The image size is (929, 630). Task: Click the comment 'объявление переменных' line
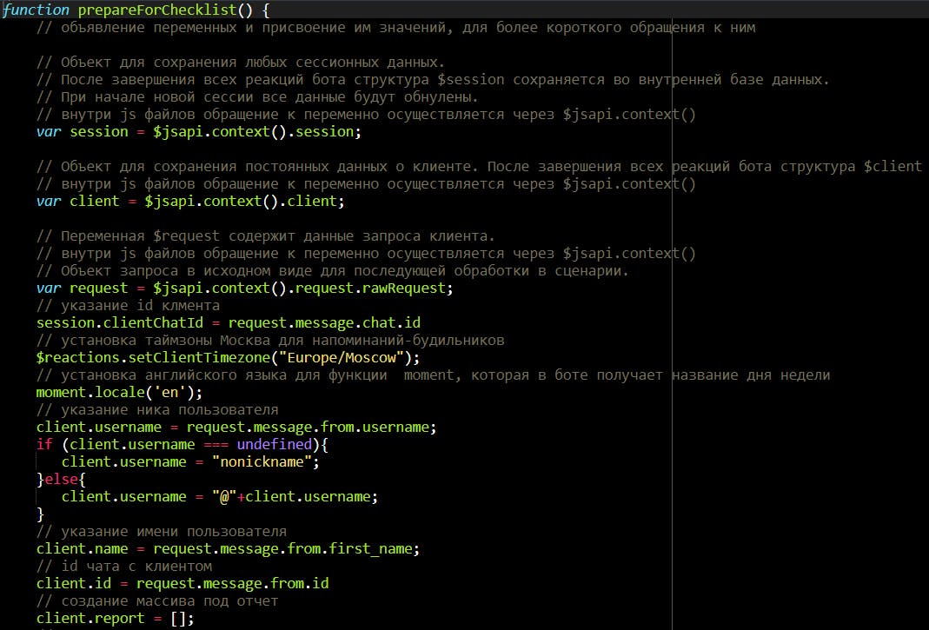[x=395, y=28]
